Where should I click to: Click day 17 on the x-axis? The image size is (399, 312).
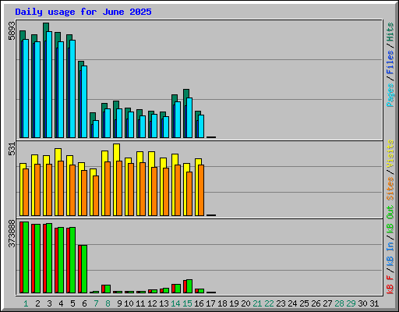[x=210, y=303]
